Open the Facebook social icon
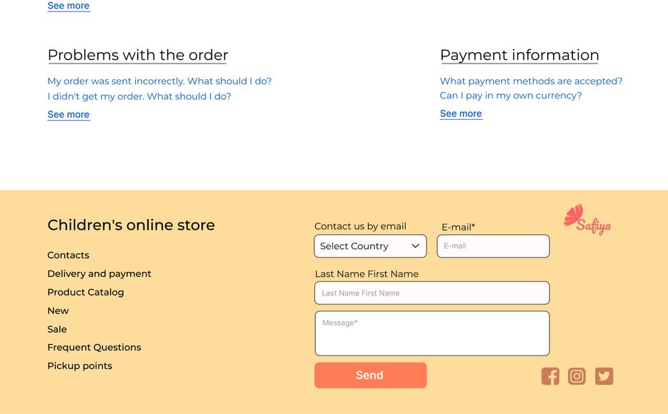668x414 pixels. [550, 376]
